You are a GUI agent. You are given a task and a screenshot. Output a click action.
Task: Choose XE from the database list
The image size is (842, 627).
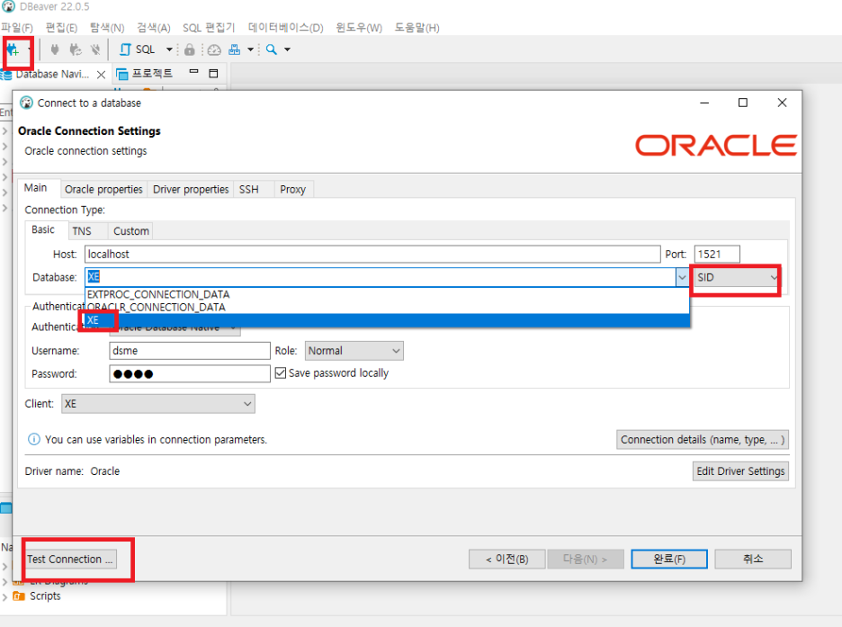click(387, 320)
